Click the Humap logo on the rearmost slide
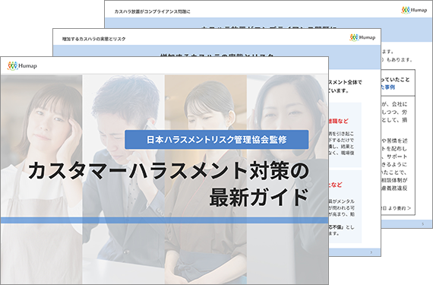Screen dimensions: 433x285 click(414, 10)
